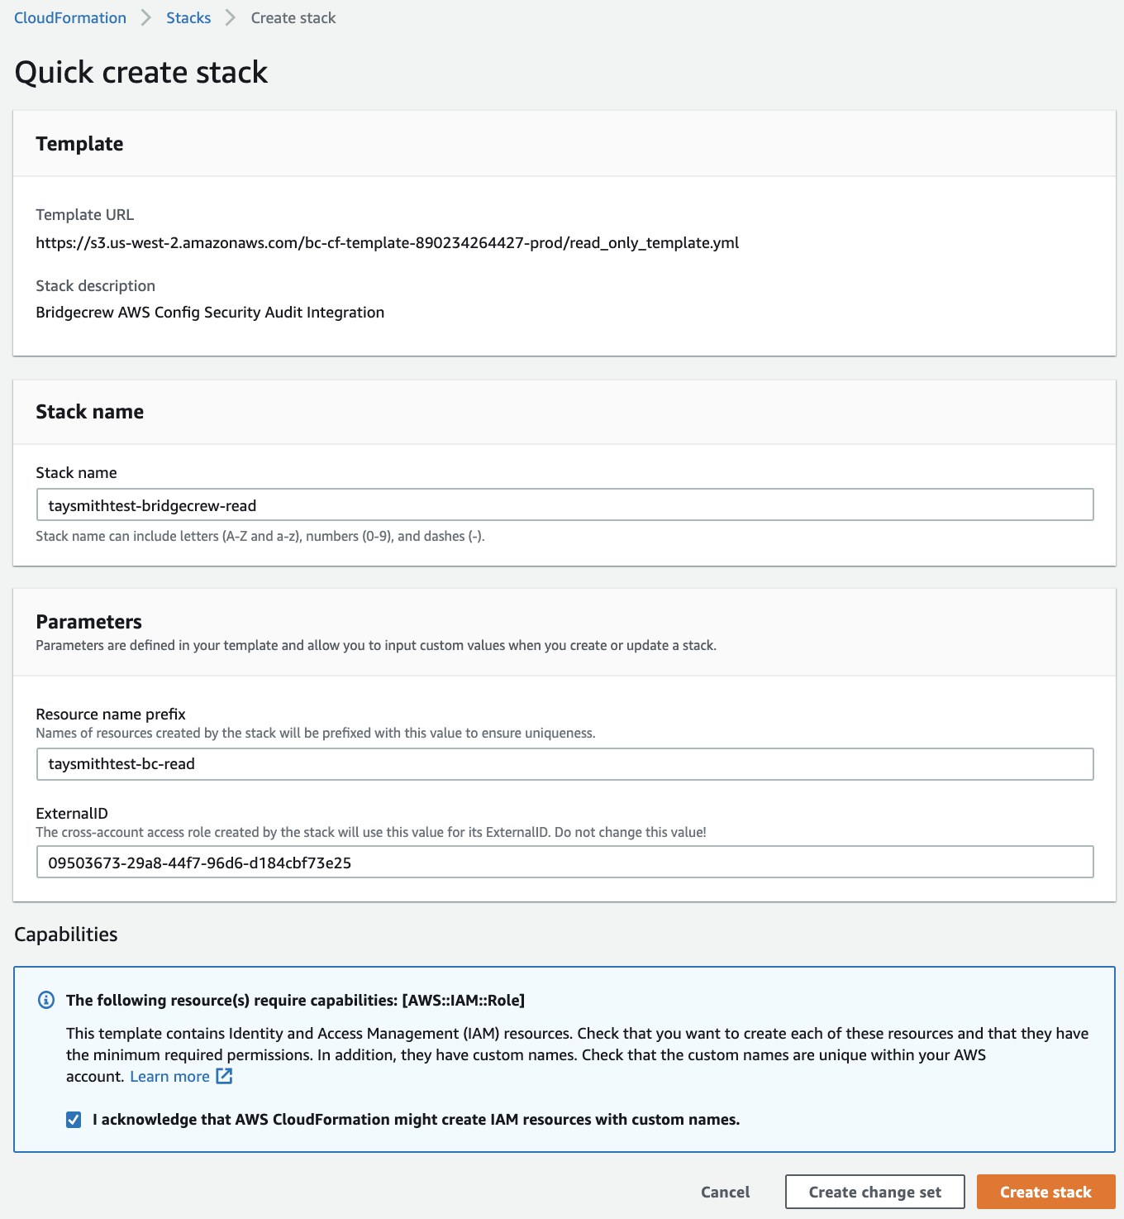Open the Learn more link
The height and width of the screenshot is (1219, 1124).
[x=169, y=1076]
